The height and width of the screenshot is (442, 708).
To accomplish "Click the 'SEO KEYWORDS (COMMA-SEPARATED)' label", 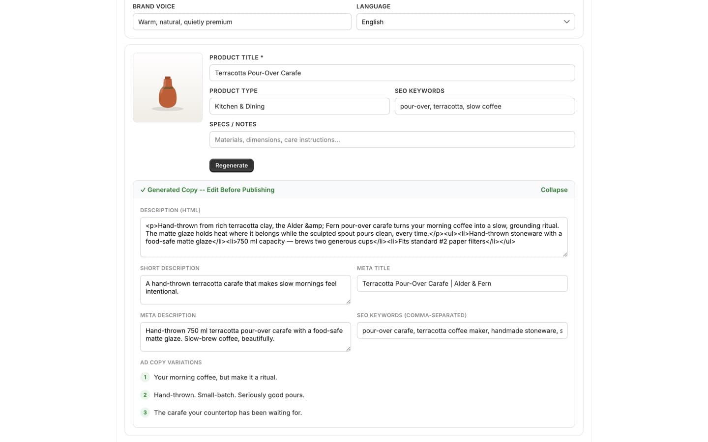I will click(412, 315).
